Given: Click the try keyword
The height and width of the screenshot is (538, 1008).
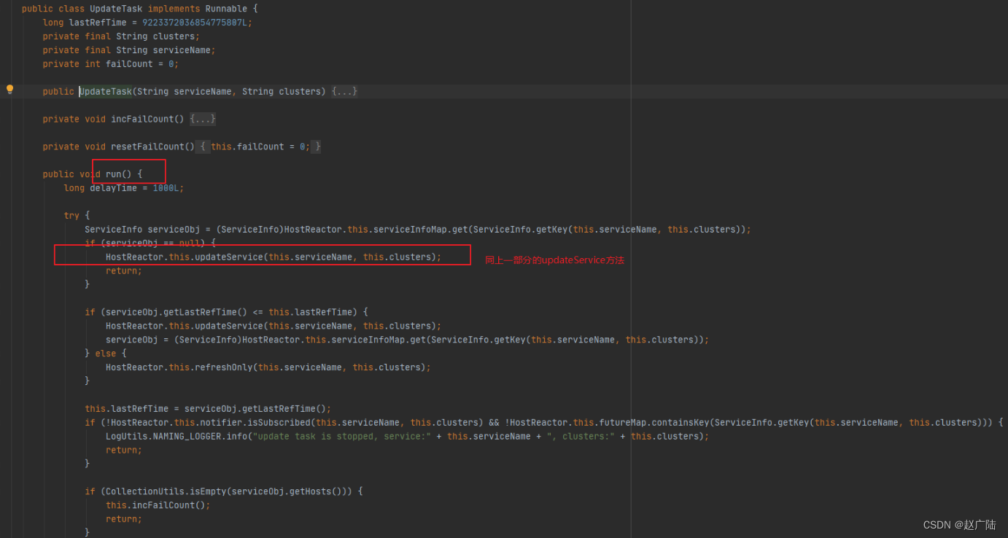Looking at the screenshot, I should click(x=71, y=216).
